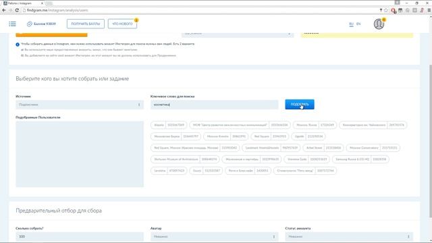Select the Levsisha tag
The image size is (432, 243).
(x=169, y=171)
